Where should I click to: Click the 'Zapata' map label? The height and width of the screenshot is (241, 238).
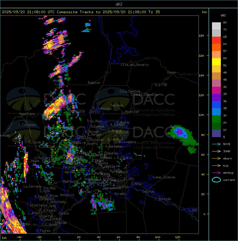click(x=64, y=213)
